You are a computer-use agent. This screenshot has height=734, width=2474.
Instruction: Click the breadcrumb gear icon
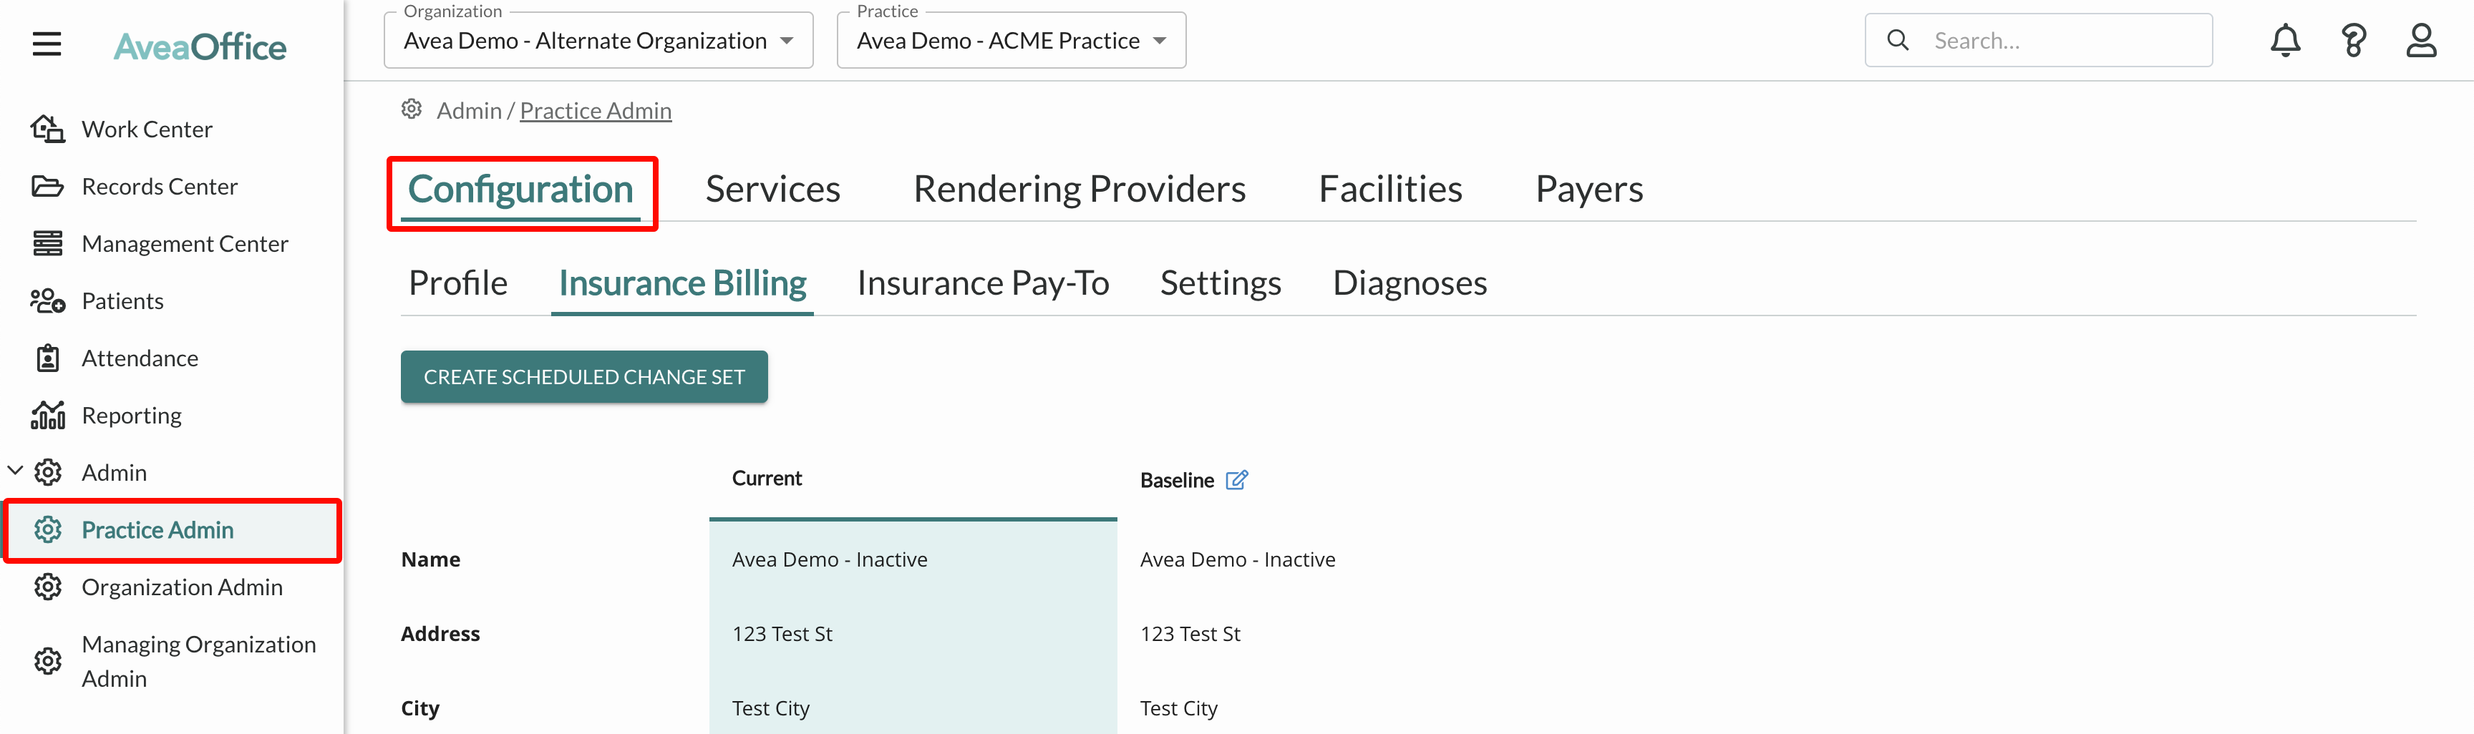(x=412, y=109)
